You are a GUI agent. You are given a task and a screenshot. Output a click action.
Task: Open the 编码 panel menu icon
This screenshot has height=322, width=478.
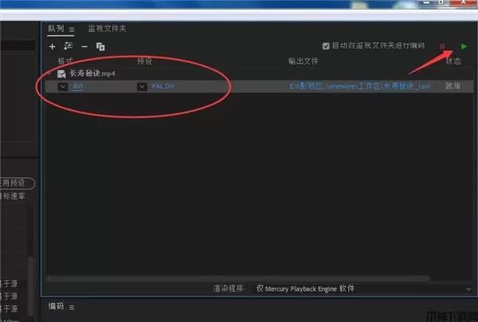(x=72, y=308)
